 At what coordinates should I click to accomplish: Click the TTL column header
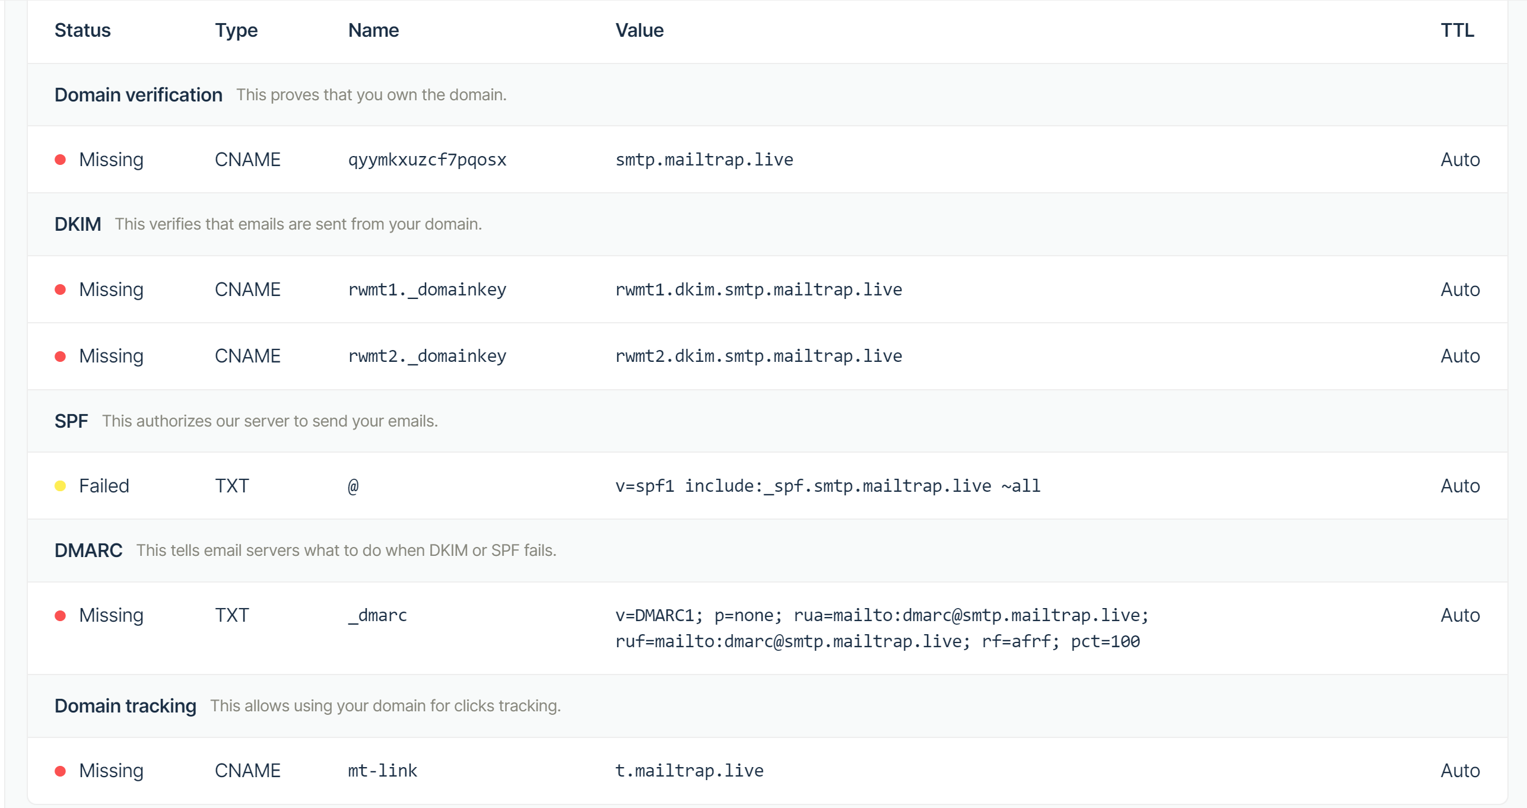pos(1458,30)
